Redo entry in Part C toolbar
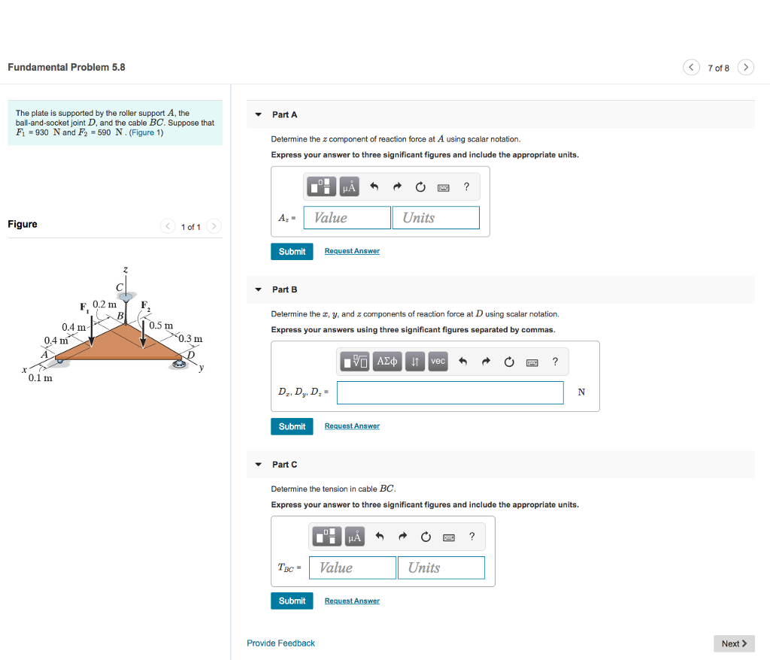This screenshot has width=770, height=660. pyautogui.click(x=403, y=536)
